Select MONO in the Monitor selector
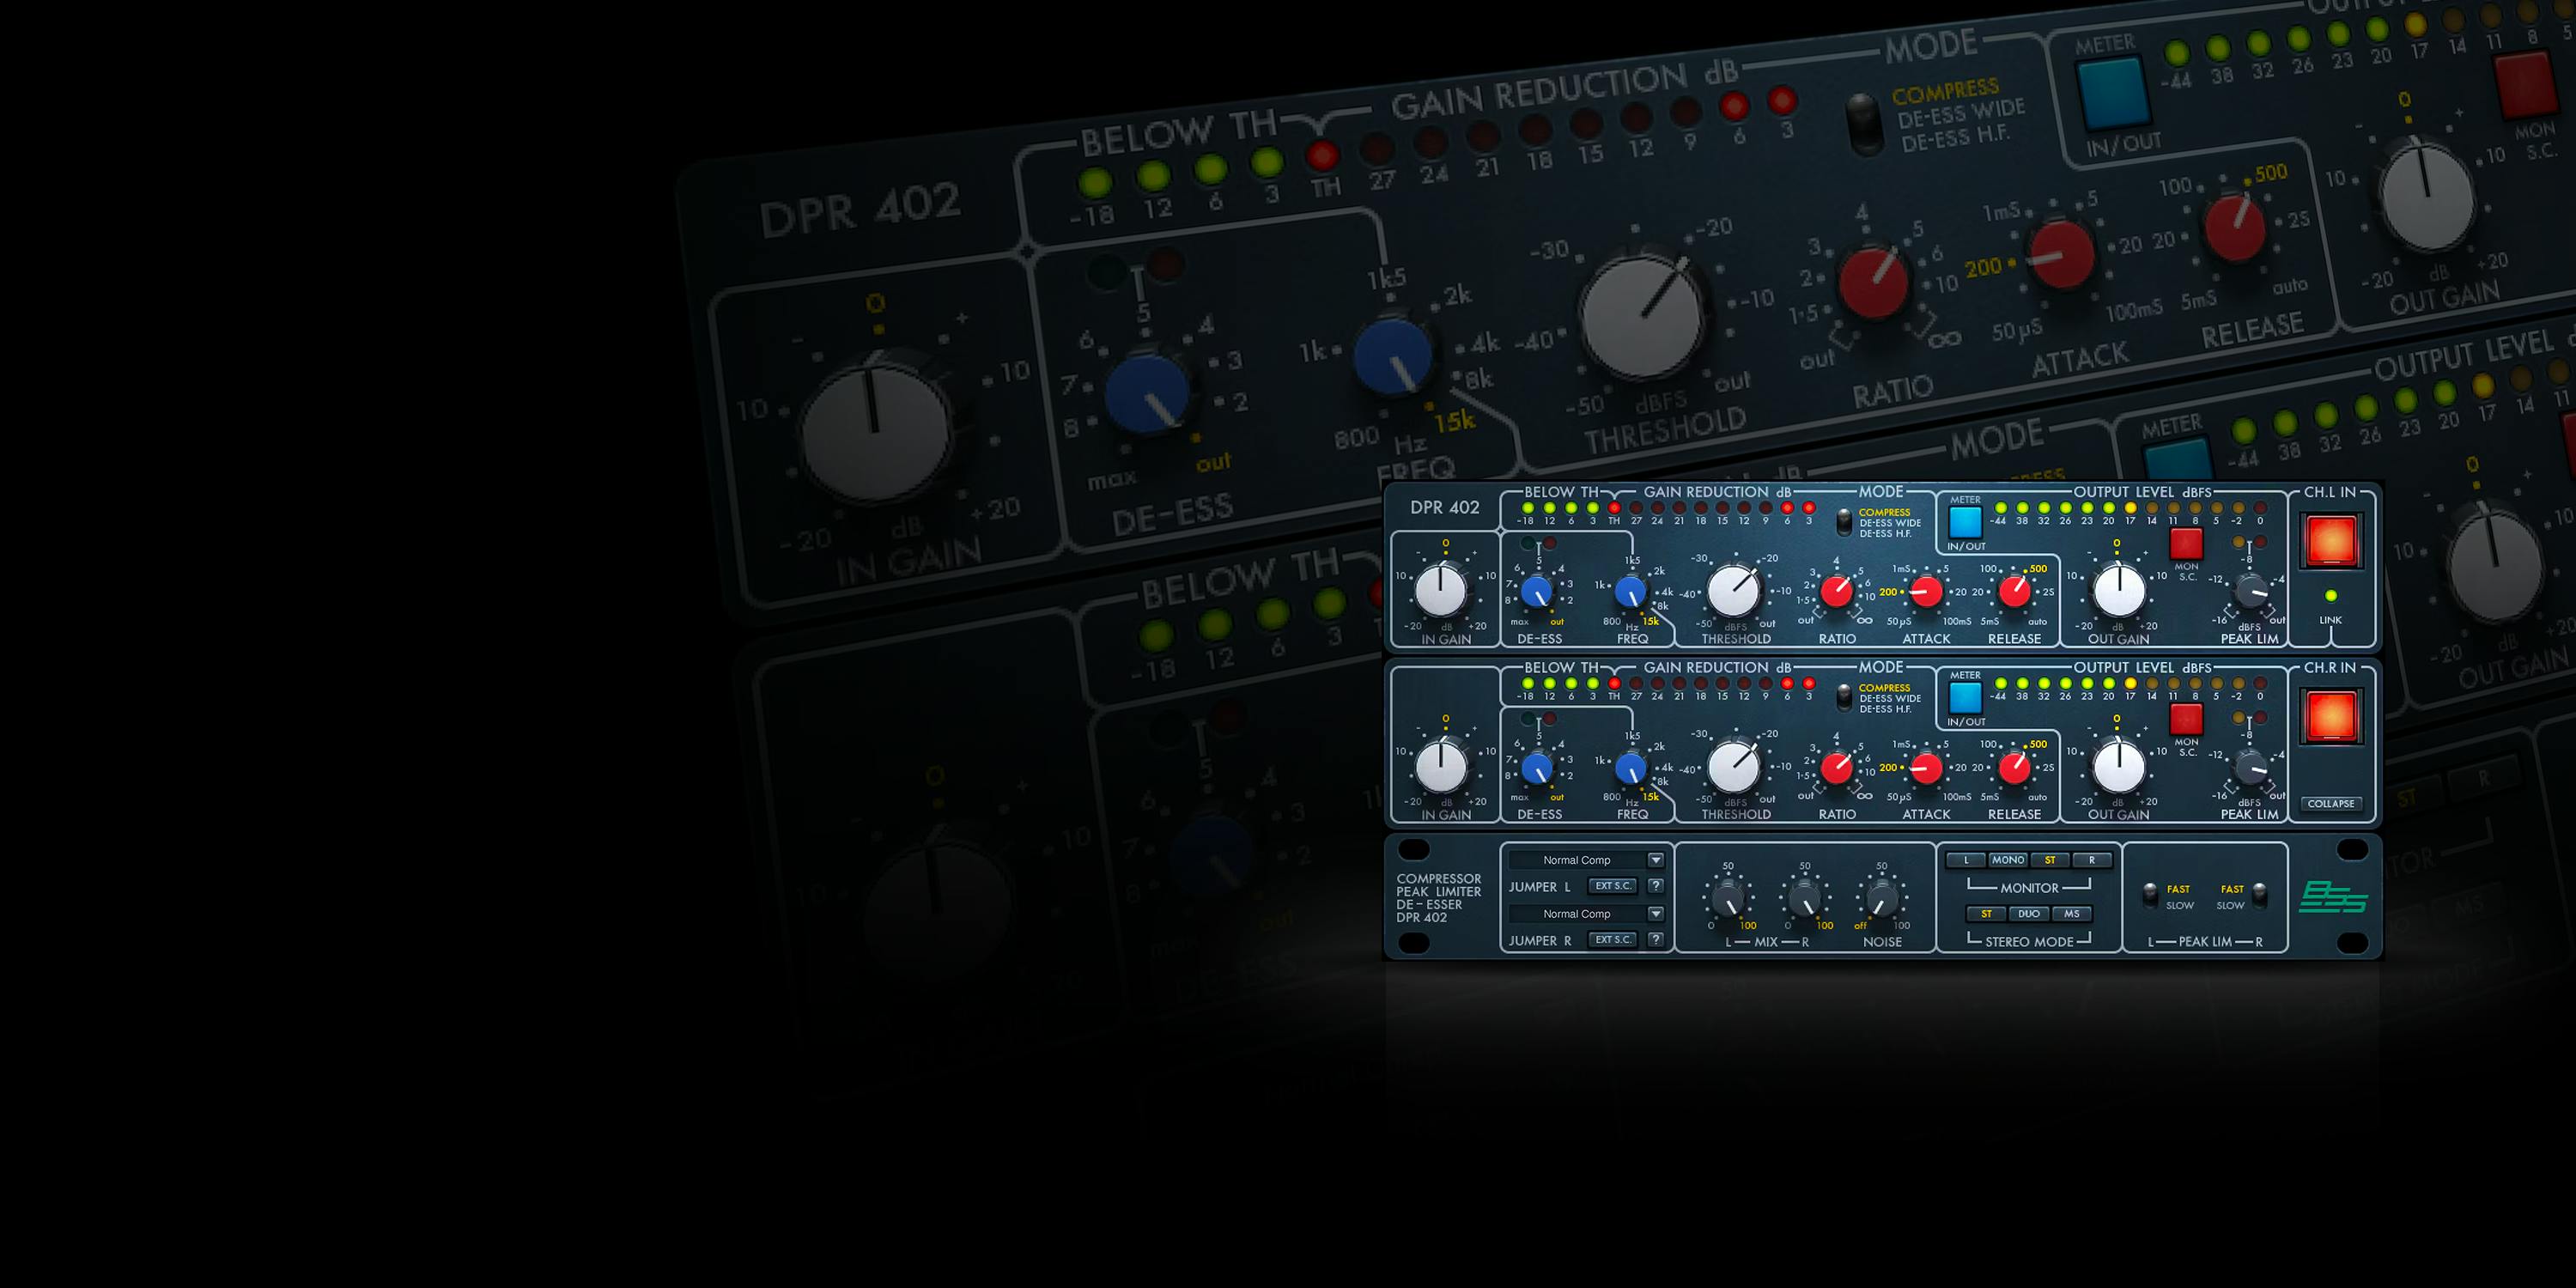The image size is (2576, 1288). coord(2007,860)
